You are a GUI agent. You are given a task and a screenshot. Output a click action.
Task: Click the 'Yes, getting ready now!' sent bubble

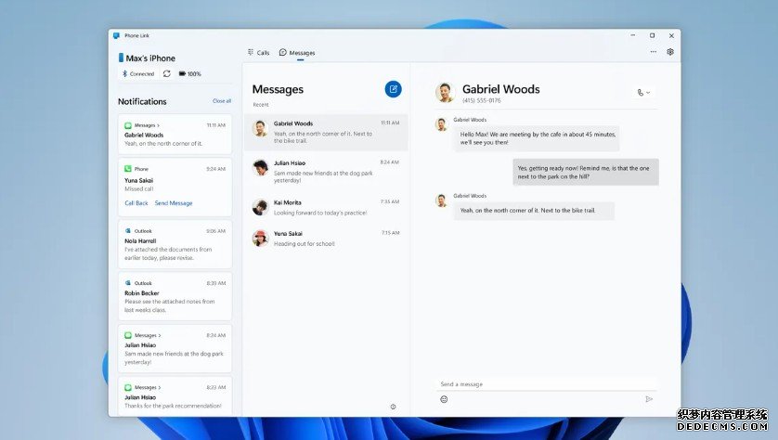(586, 172)
